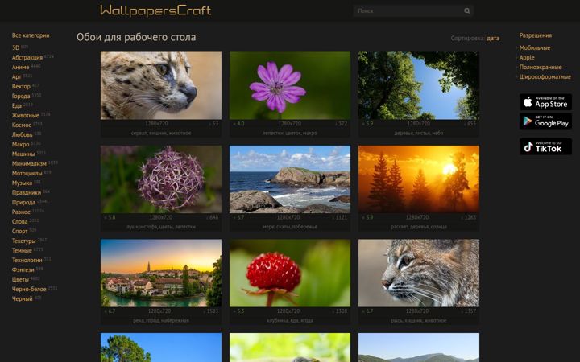This screenshot has width=580, height=362.
Task: Open the Google Play download badge
Action: (x=545, y=121)
